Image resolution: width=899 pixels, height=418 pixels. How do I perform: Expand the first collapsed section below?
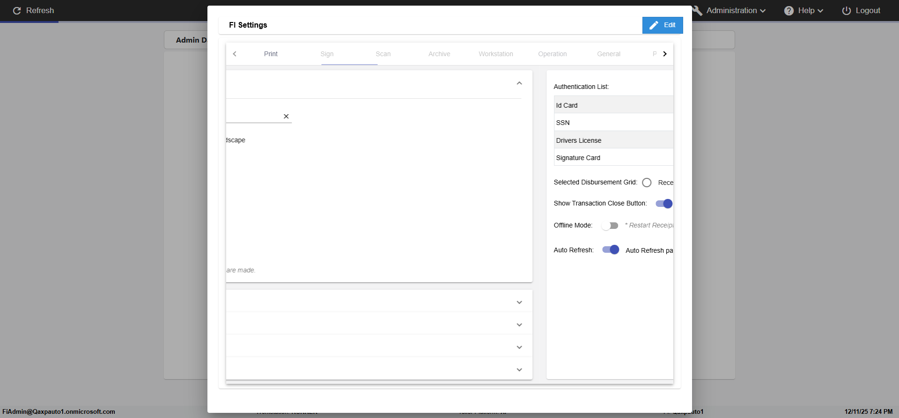[519, 302]
